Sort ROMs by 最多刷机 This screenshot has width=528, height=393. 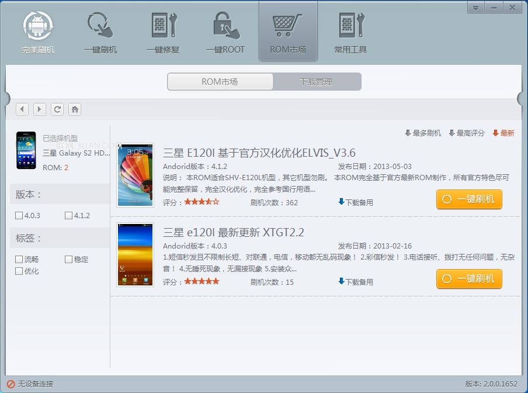[423, 133]
